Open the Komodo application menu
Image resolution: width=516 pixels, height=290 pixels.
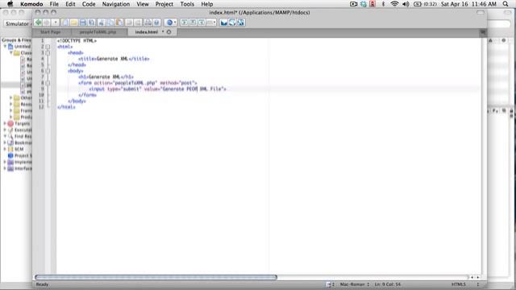point(31,4)
